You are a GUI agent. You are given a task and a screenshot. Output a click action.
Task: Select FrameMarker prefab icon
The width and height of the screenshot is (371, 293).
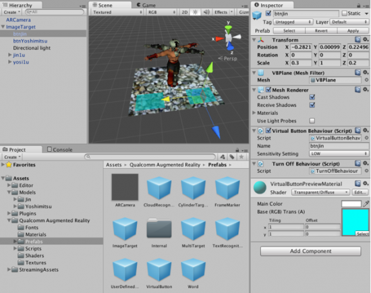coord(227,188)
